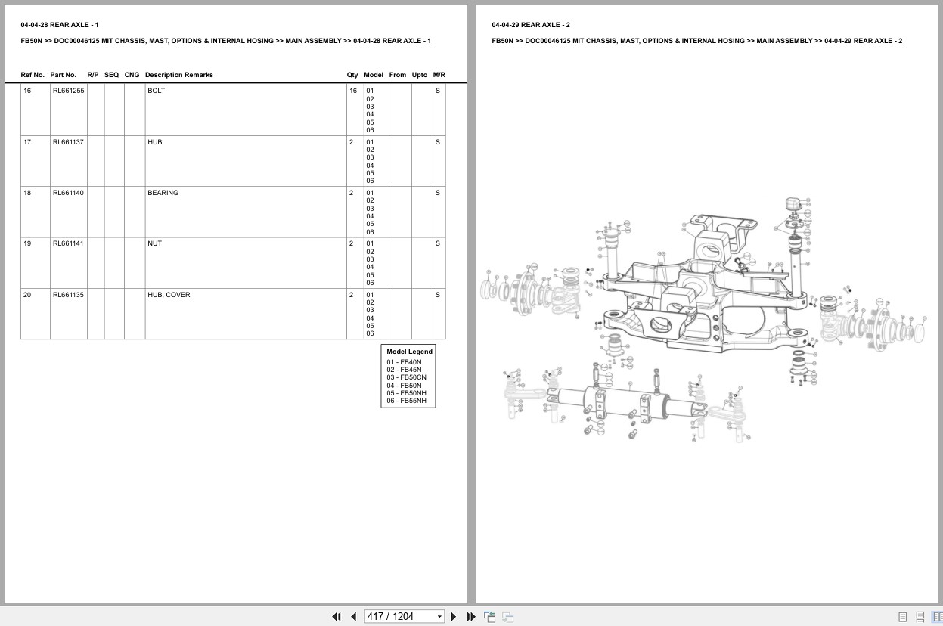
Task: Click the CNG column header
Action: (132, 75)
